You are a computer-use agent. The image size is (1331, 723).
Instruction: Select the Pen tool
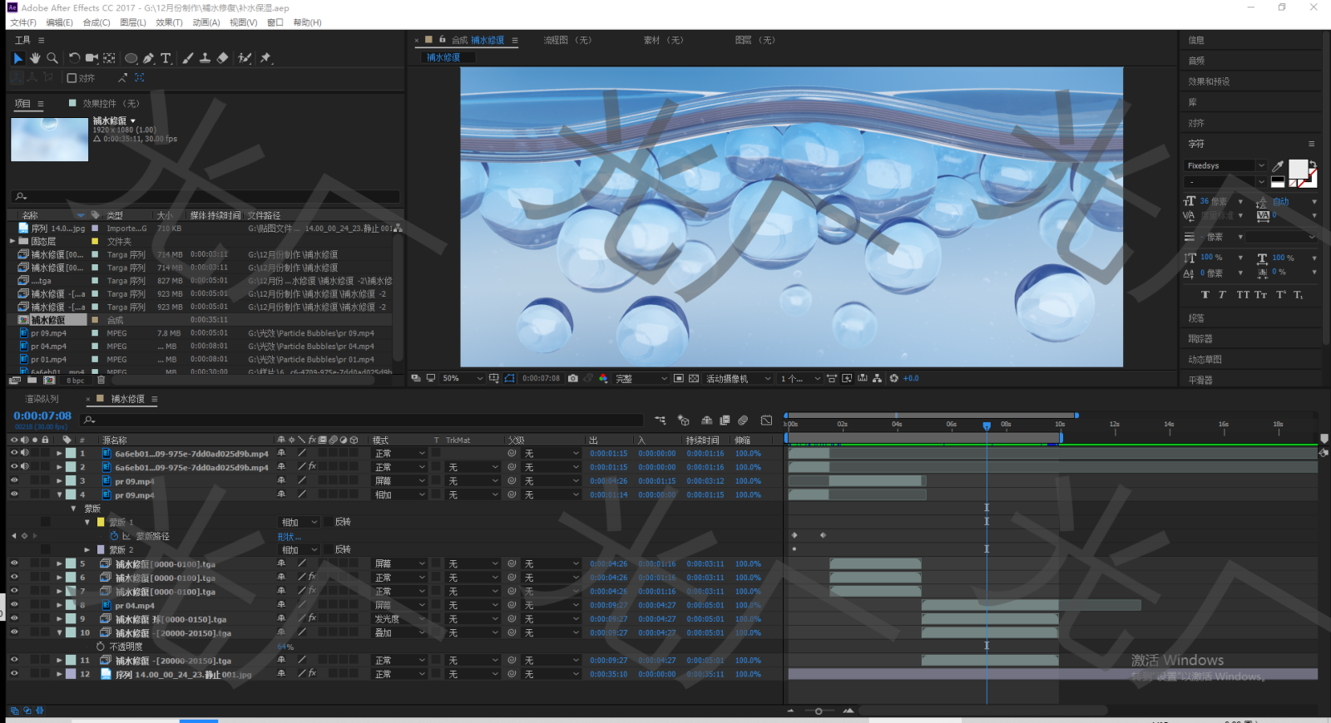click(x=148, y=58)
